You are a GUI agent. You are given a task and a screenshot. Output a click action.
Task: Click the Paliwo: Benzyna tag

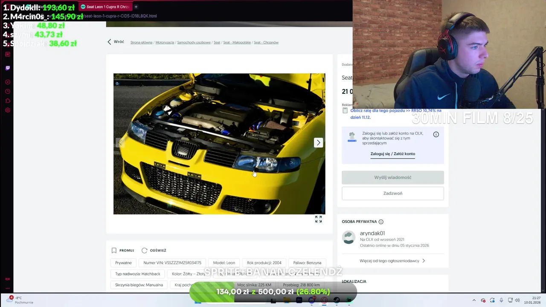tap(307, 263)
